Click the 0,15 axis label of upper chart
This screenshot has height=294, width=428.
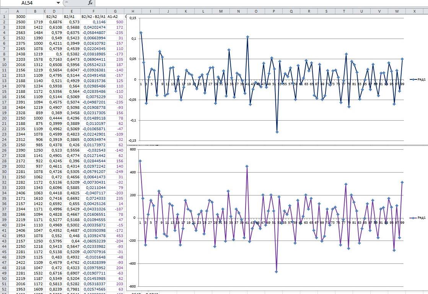(x=133, y=18)
